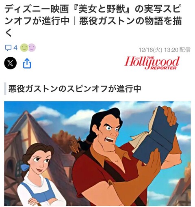Open the Gaston article image

[x=97, y=154]
